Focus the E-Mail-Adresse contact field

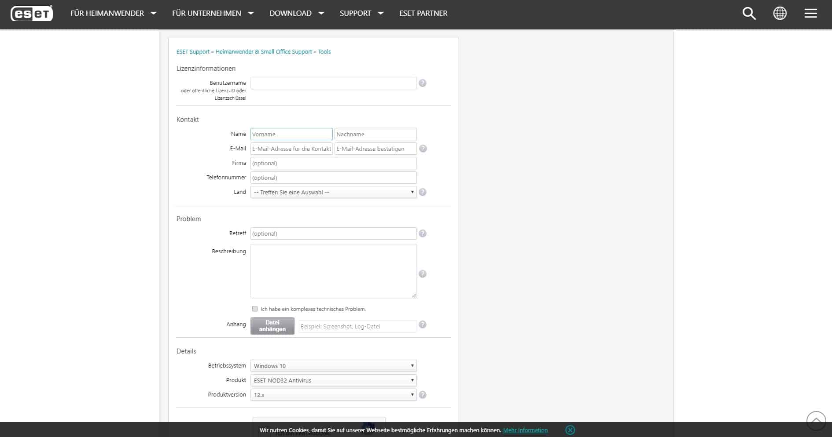coord(291,149)
